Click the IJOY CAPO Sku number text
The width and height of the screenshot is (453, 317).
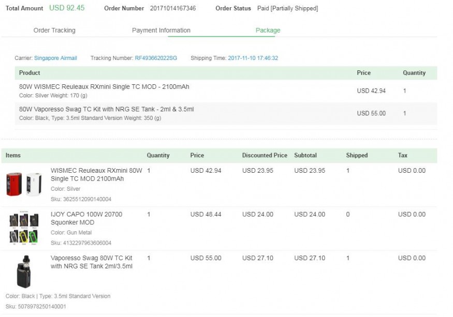[81, 243]
